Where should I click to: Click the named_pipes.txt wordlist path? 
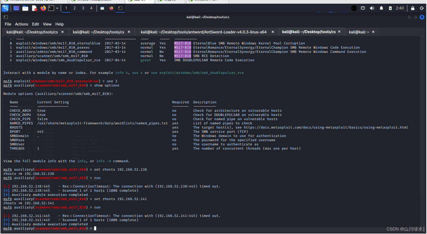[x=103, y=123]
